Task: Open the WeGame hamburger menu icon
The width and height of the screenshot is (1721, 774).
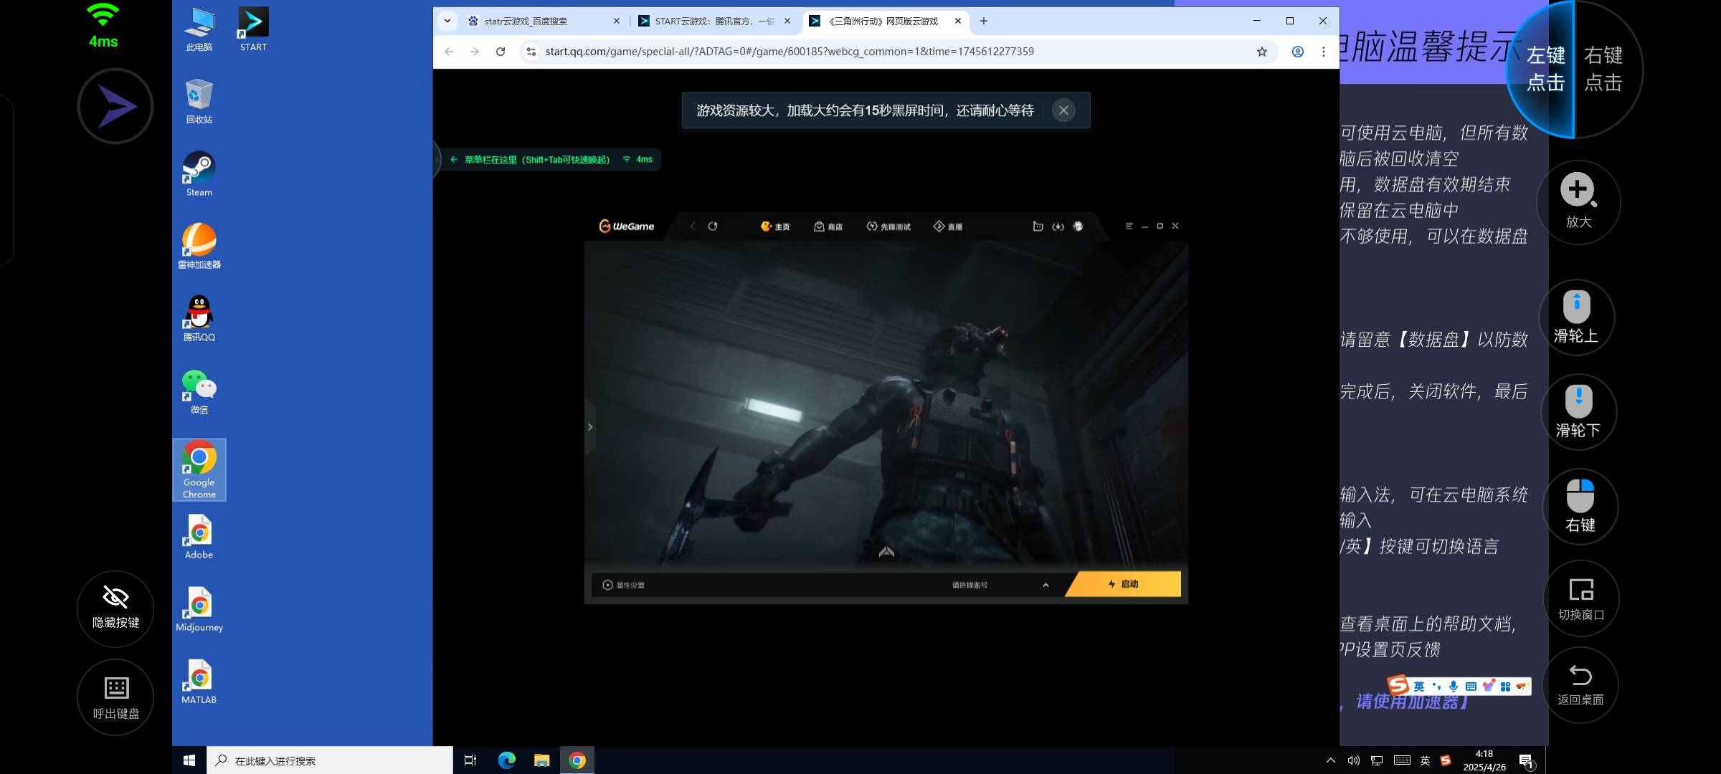Action: click(x=1129, y=226)
